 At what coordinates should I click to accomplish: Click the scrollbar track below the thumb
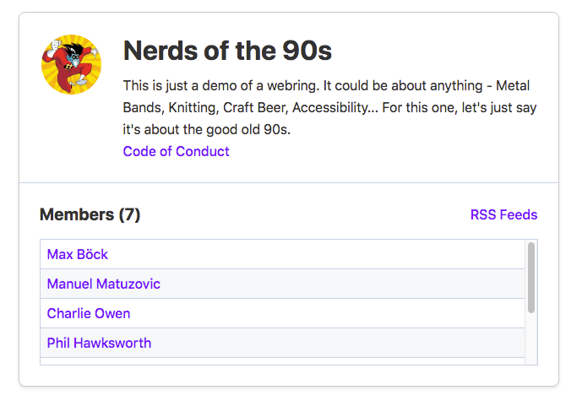pos(531,339)
